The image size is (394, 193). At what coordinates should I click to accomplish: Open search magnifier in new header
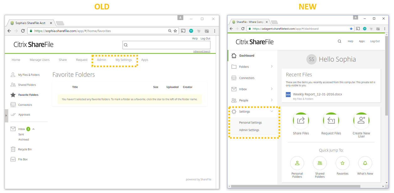coord(339,41)
